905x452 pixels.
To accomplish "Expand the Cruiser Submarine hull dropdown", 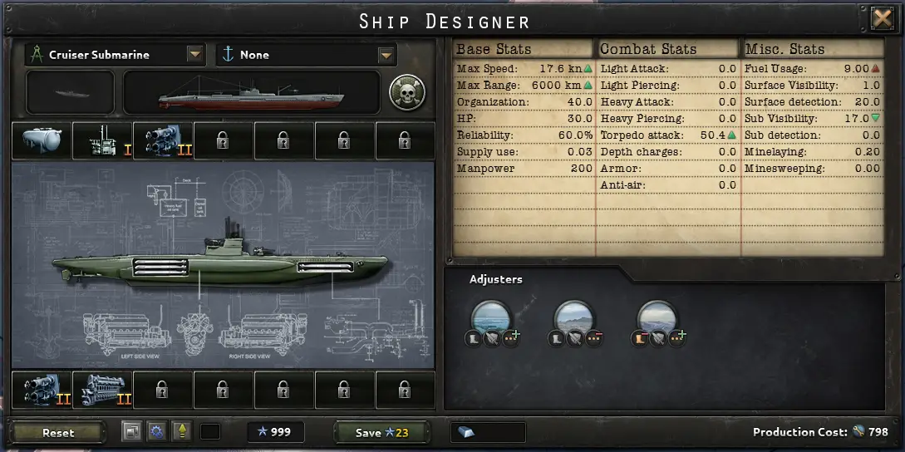I will coord(195,55).
